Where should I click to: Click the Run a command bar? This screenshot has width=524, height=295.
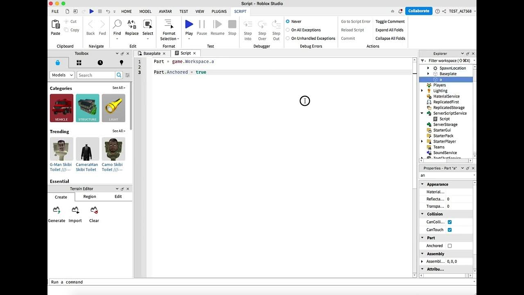tap(262, 282)
